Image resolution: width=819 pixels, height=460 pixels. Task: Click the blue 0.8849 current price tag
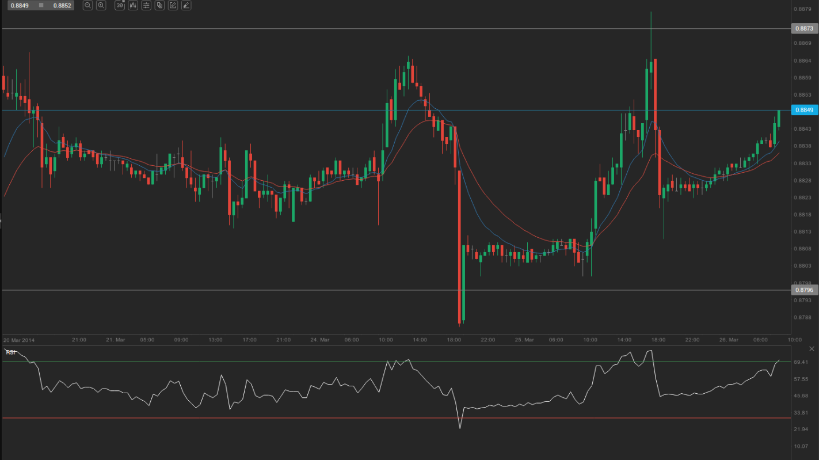[803, 110]
